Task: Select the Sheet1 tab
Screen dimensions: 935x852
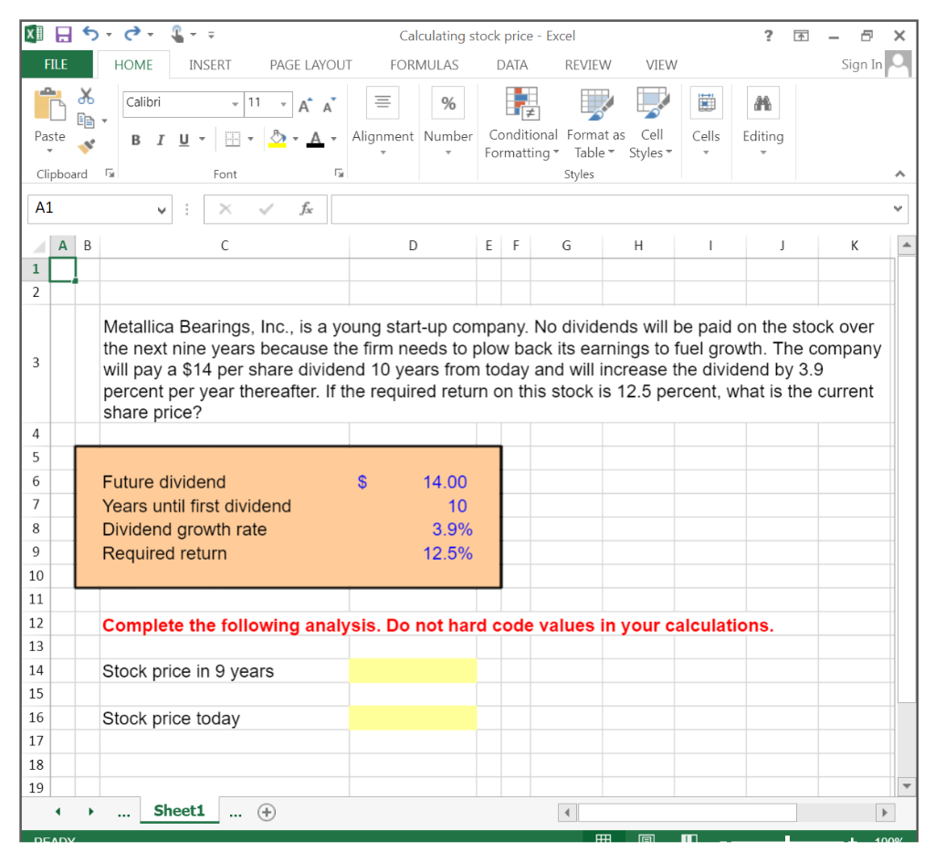Action: pos(179,811)
